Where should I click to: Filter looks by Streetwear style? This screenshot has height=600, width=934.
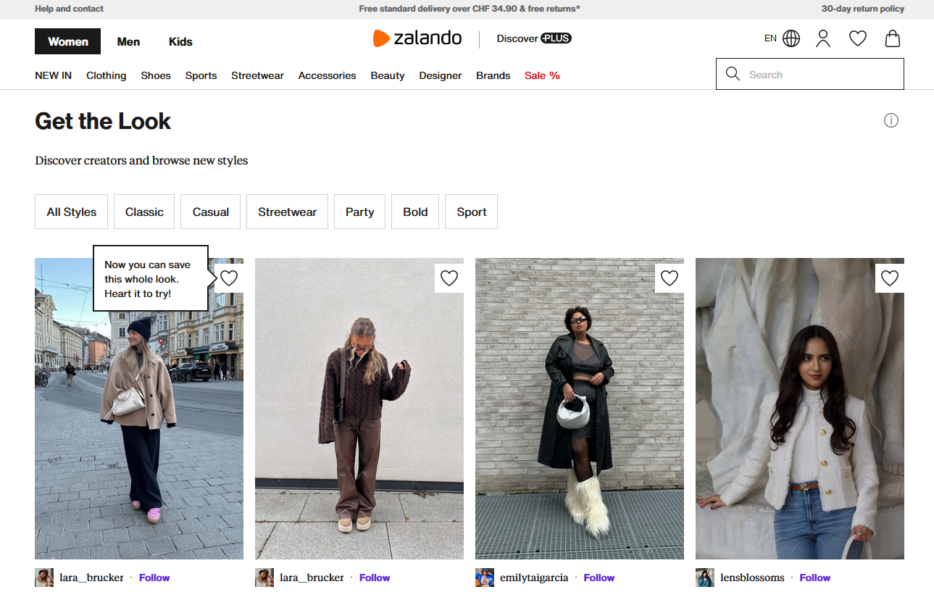point(287,212)
